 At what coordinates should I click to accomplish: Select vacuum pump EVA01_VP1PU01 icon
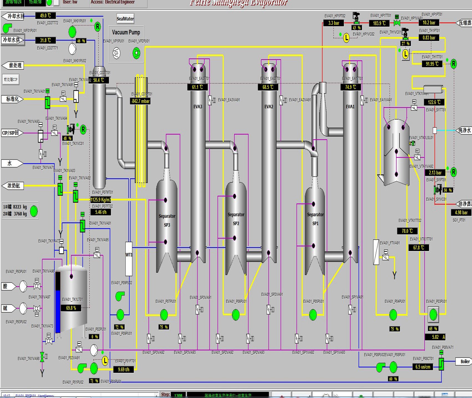pyautogui.click(x=116, y=53)
